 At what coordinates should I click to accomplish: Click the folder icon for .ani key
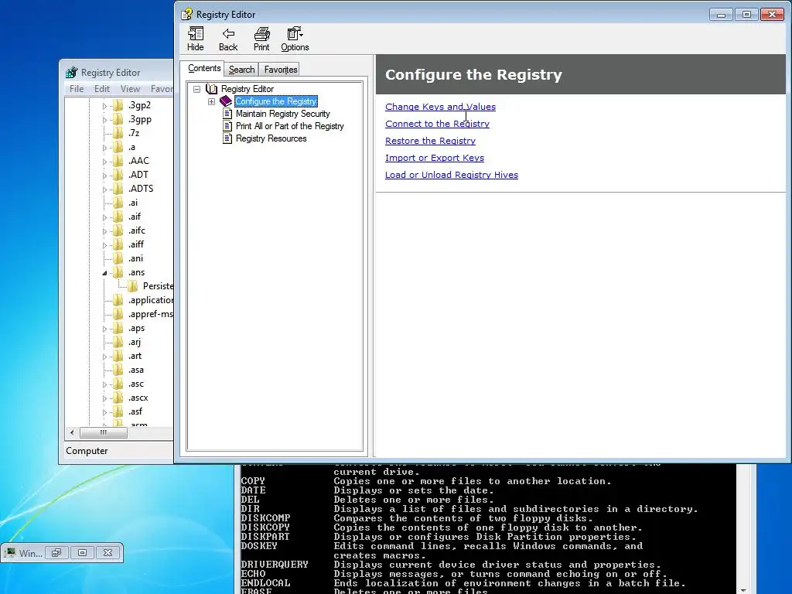coord(118,258)
